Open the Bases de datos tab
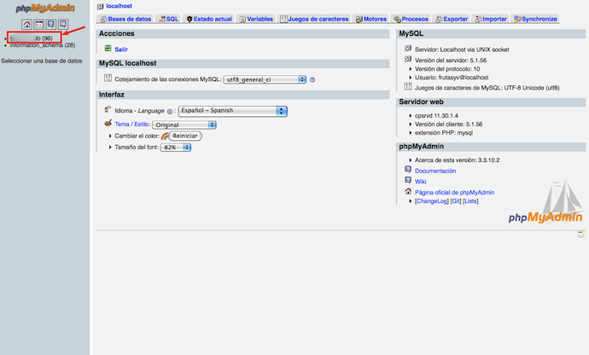This screenshot has width=589, height=355. (x=125, y=19)
